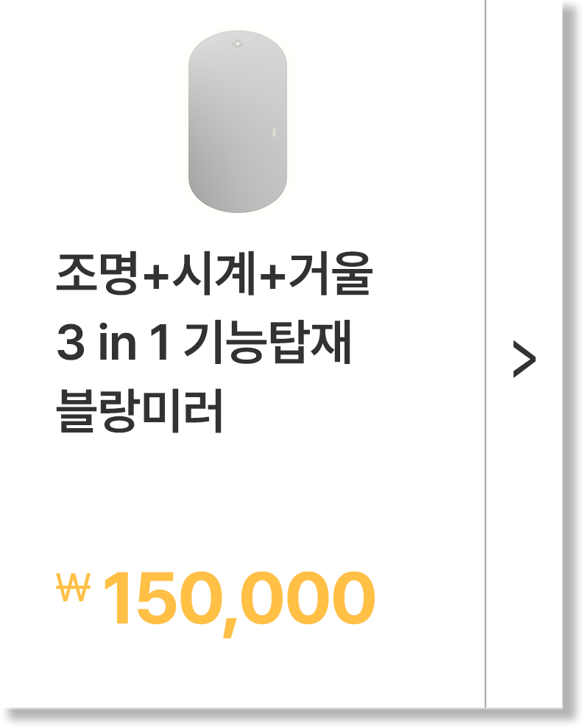
Task: Tap the touch buttons on the mirror's right edge
Action: click(274, 133)
